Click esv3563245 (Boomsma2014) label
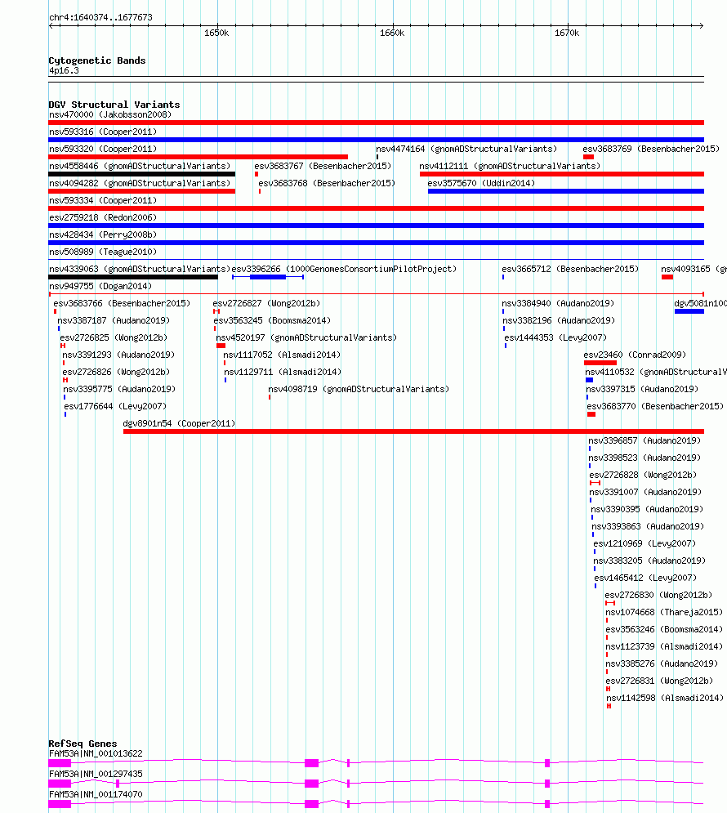This screenshot has height=813, width=727. click(272, 320)
